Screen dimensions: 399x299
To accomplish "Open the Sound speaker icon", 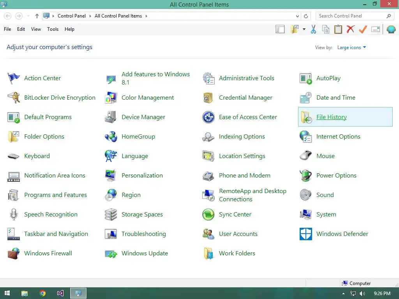I will (306, 195).
